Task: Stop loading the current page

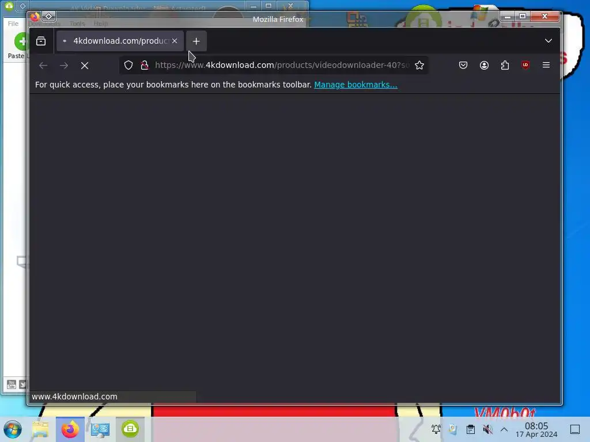Action: pyautogui.click(x=85, y=66)
